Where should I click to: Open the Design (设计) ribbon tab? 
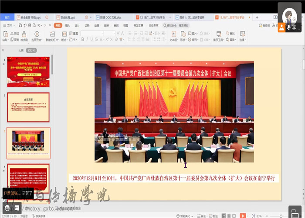[77, 25]
